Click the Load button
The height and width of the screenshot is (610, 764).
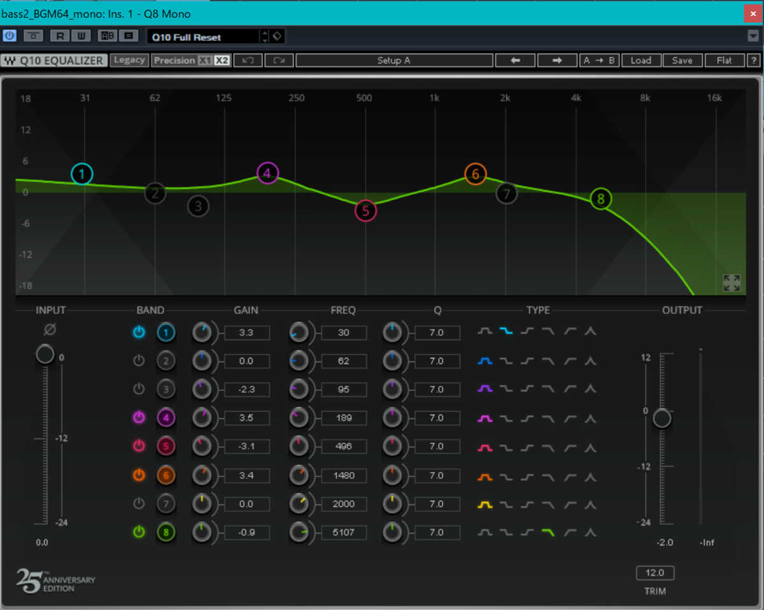point(641,60)
